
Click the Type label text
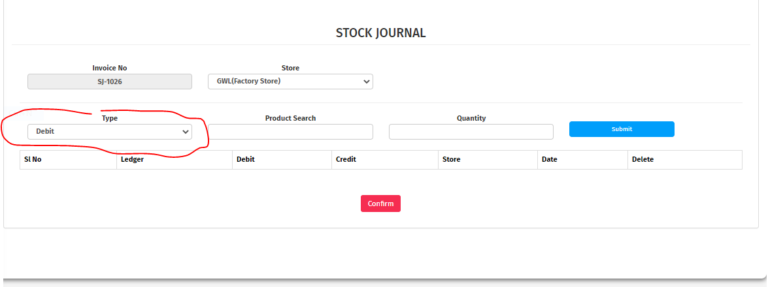pos(110,118)
